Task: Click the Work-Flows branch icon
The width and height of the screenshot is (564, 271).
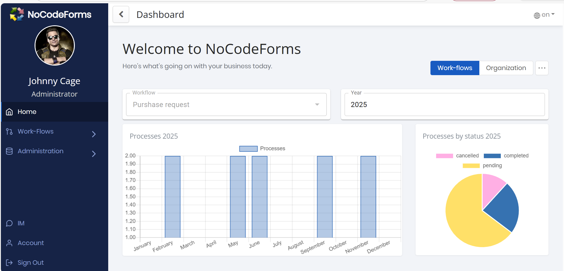Action: pos(9,131)
